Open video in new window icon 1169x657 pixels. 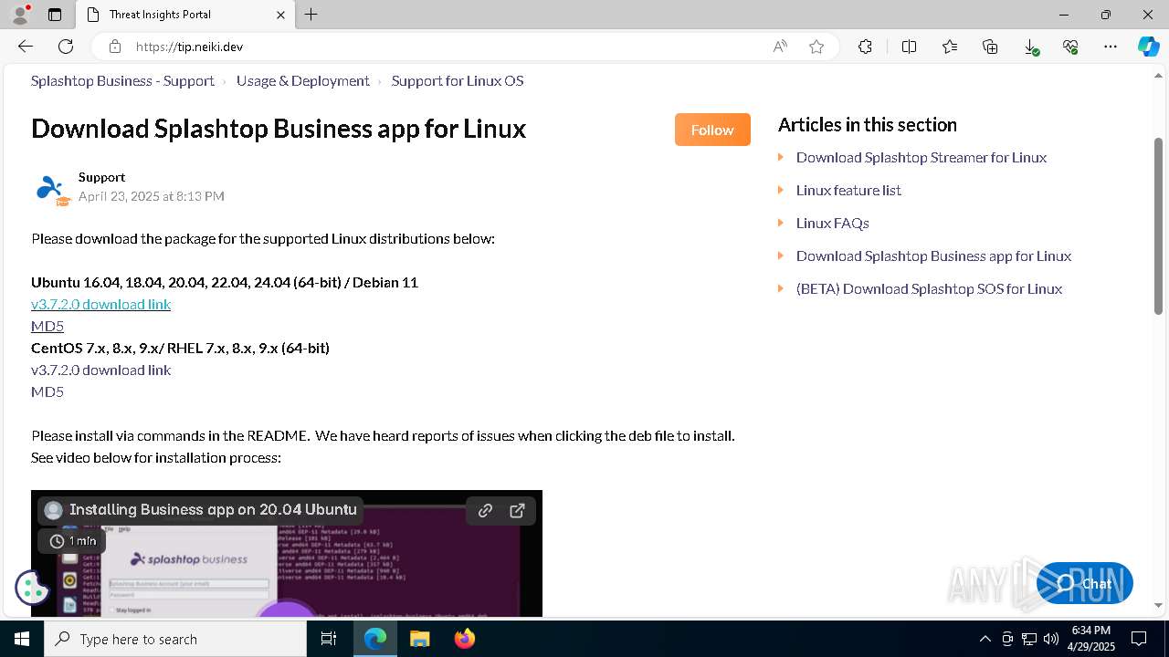click(517, 511)
